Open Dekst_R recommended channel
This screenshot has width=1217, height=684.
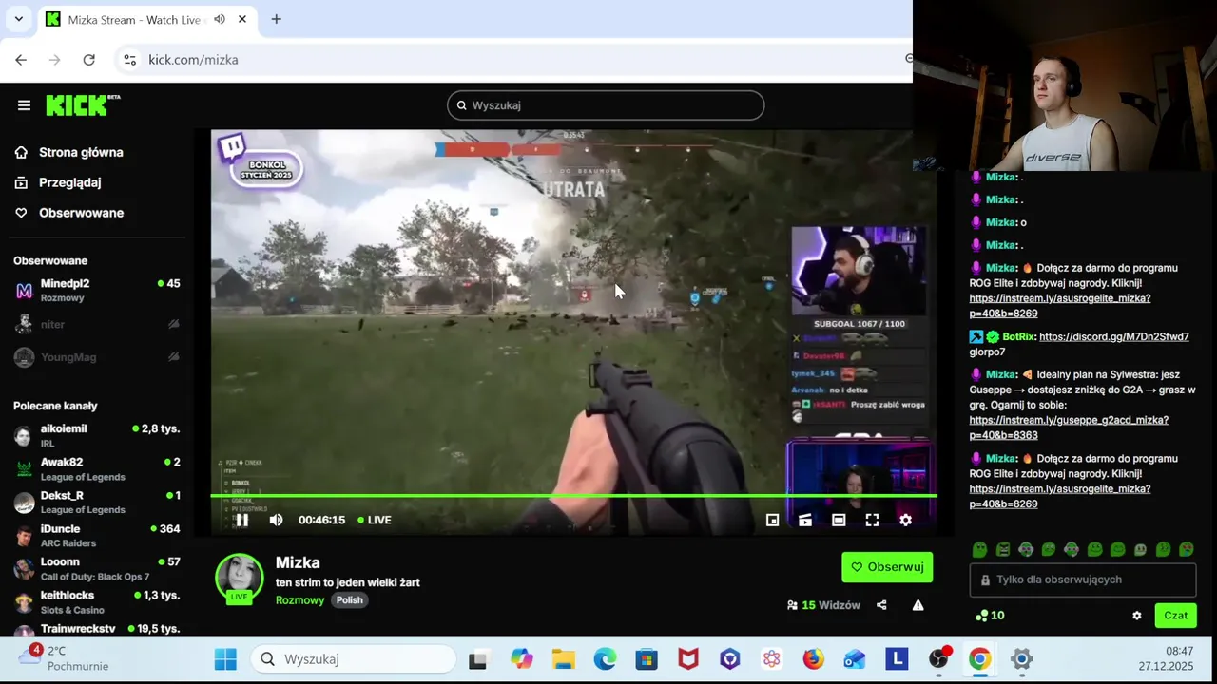(x=95, y=502)
